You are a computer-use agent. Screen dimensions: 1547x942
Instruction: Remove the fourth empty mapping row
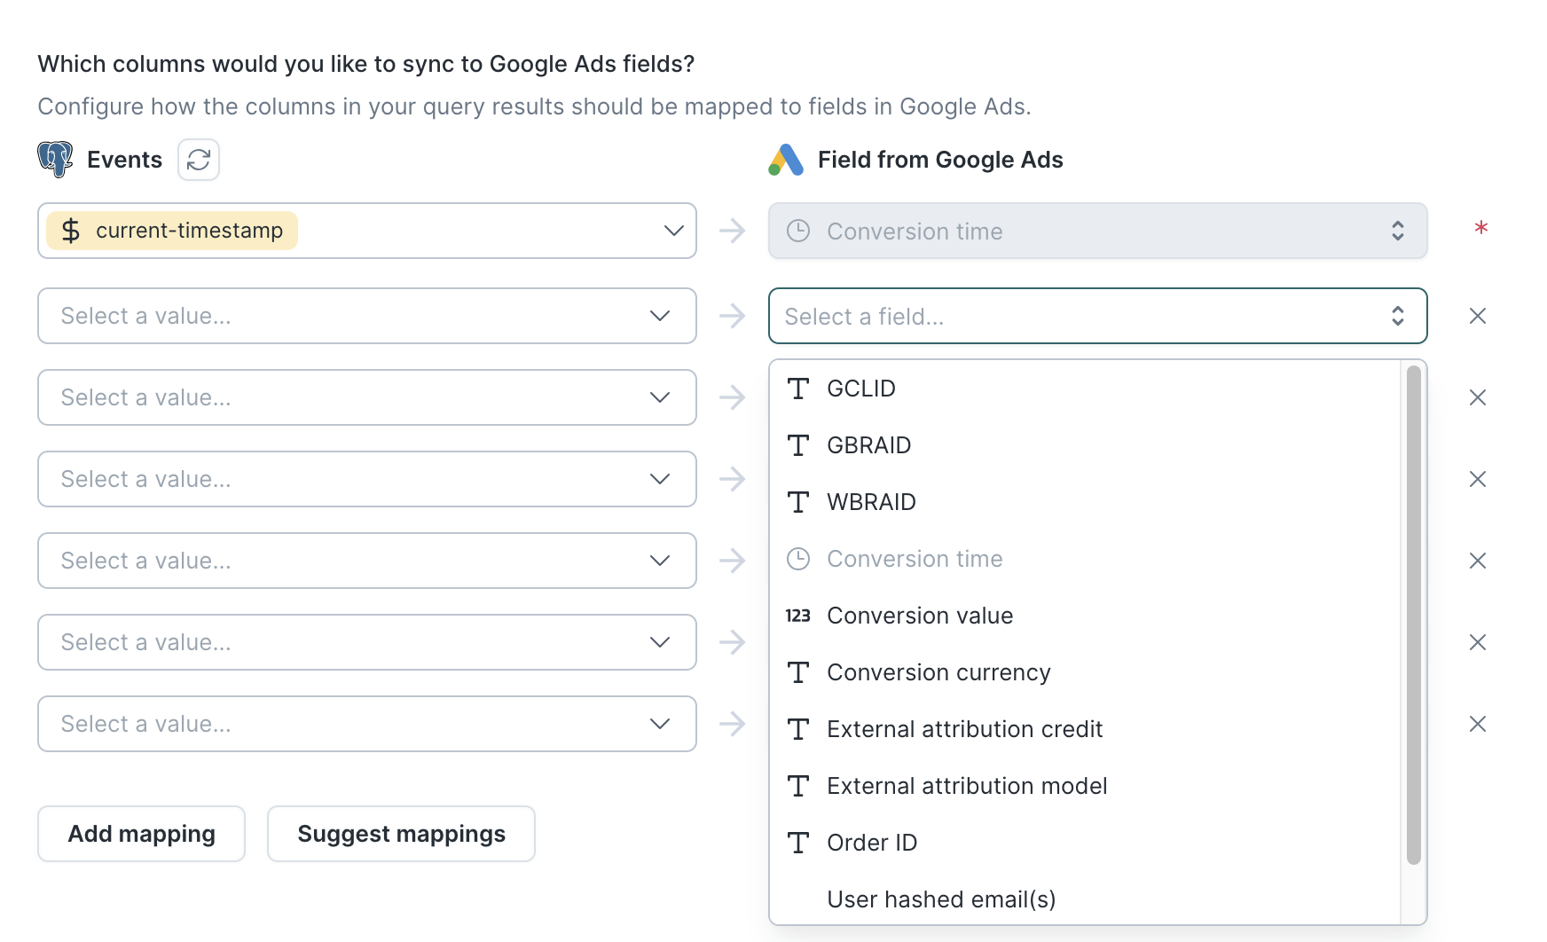point(1478,561)
